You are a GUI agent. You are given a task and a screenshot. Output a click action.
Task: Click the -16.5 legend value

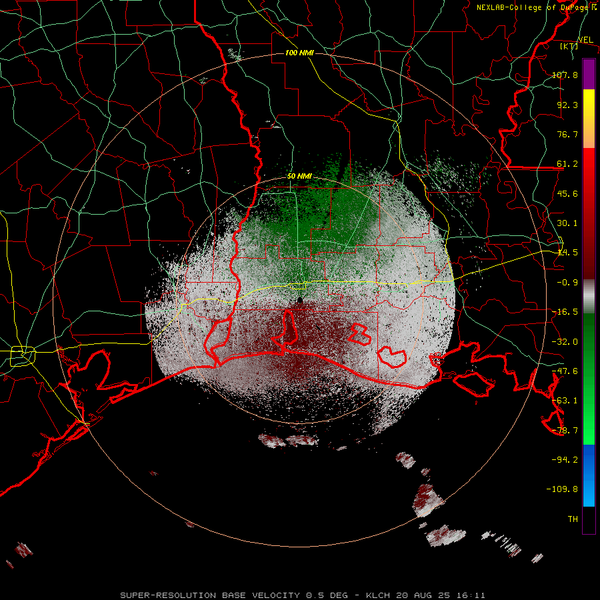coord(565,312)
